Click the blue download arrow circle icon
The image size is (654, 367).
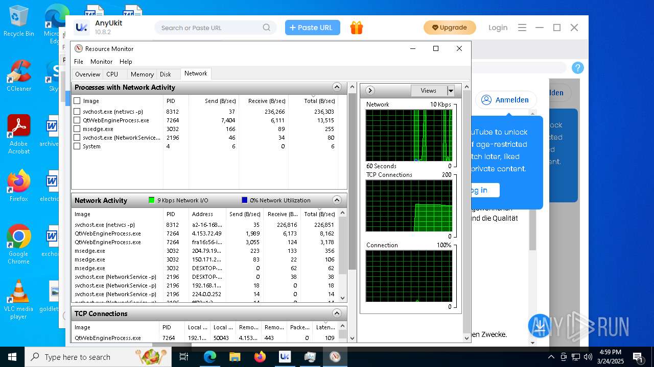(540, 326)
